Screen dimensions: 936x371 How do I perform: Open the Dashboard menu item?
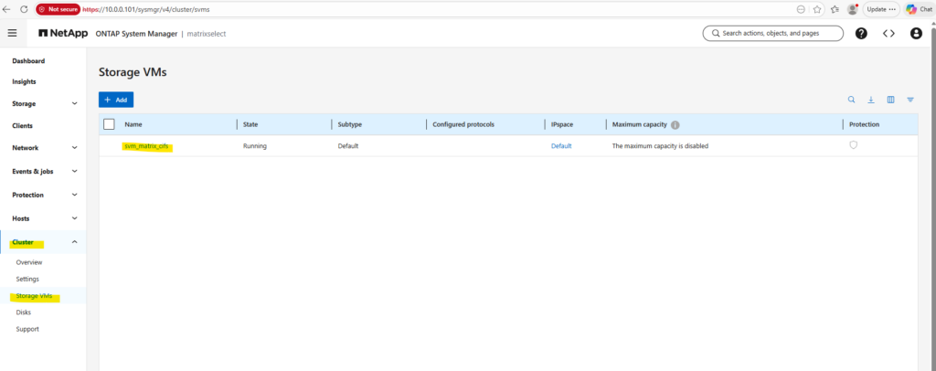[29, 61]
